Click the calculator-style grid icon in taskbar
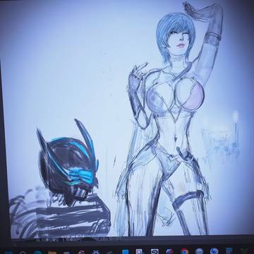 coord(229,250)
